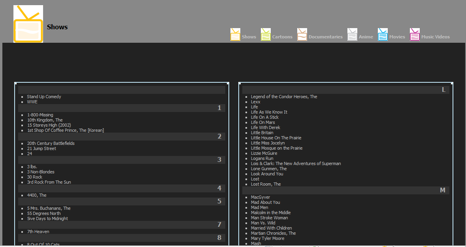Open the Anime navigation tab

366,37
